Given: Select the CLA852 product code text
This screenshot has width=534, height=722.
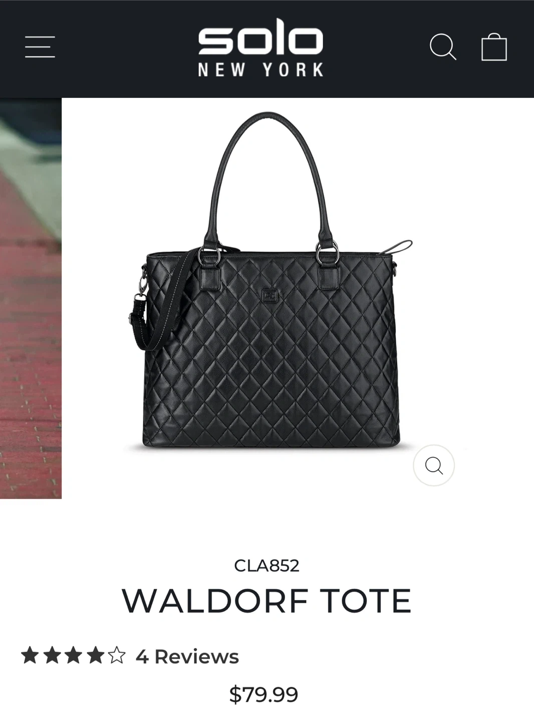Looking at the screenshot, I should 266,566.
